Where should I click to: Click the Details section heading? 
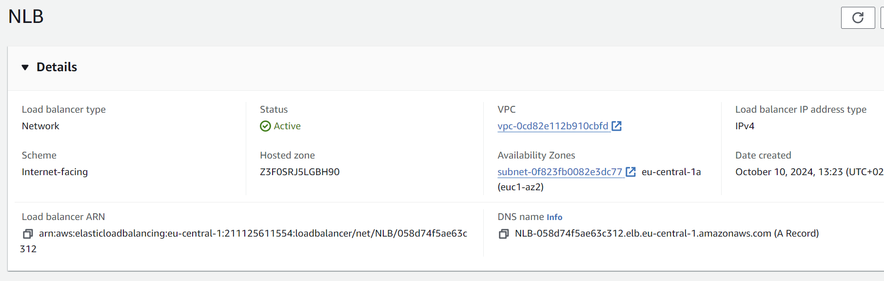pos(57,67)
